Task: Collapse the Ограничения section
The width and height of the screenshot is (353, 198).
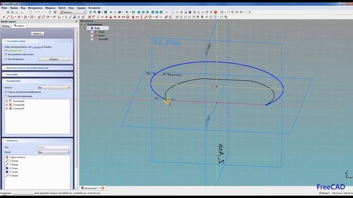Action: (x=71, y=81)
